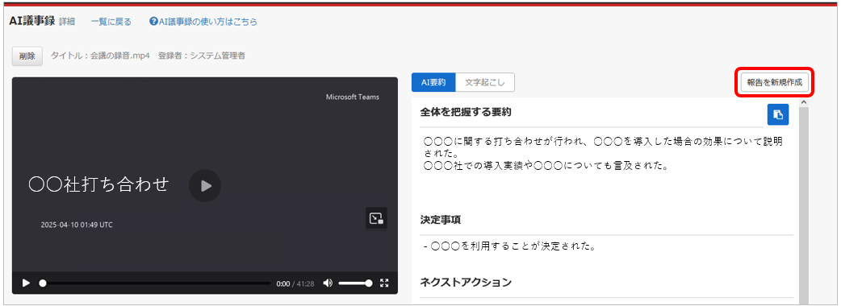Image resolution: width=841 pixels, height=306 pixels.
Task: Click the 報告を新規作成 button
Action: [x=775, y=82]
